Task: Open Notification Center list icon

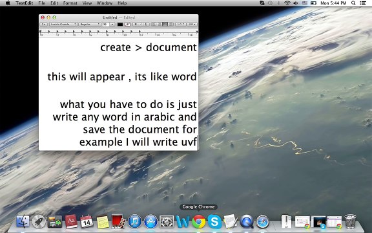Action: tap(363, 3)
